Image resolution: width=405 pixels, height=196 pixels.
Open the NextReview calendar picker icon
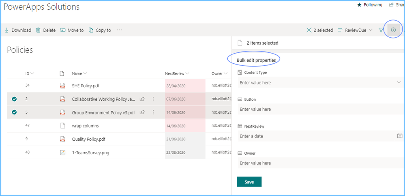[x=400, y=136]
